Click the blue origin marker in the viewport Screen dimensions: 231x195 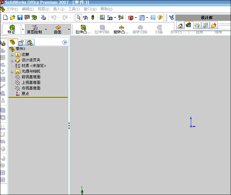[192, 122]
